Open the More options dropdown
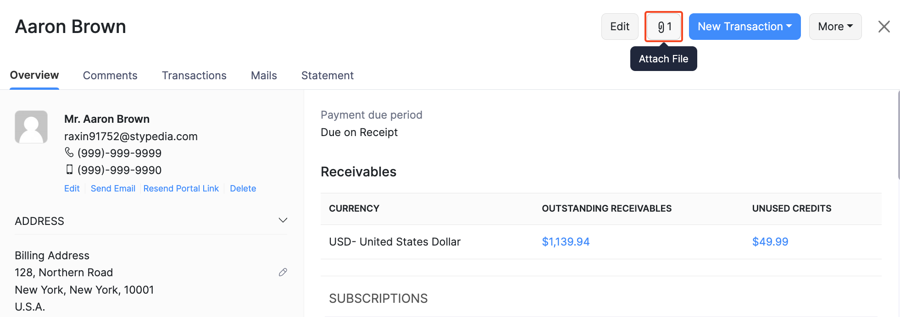Viewport: 900px width, 317px height. tap(835, 27)
